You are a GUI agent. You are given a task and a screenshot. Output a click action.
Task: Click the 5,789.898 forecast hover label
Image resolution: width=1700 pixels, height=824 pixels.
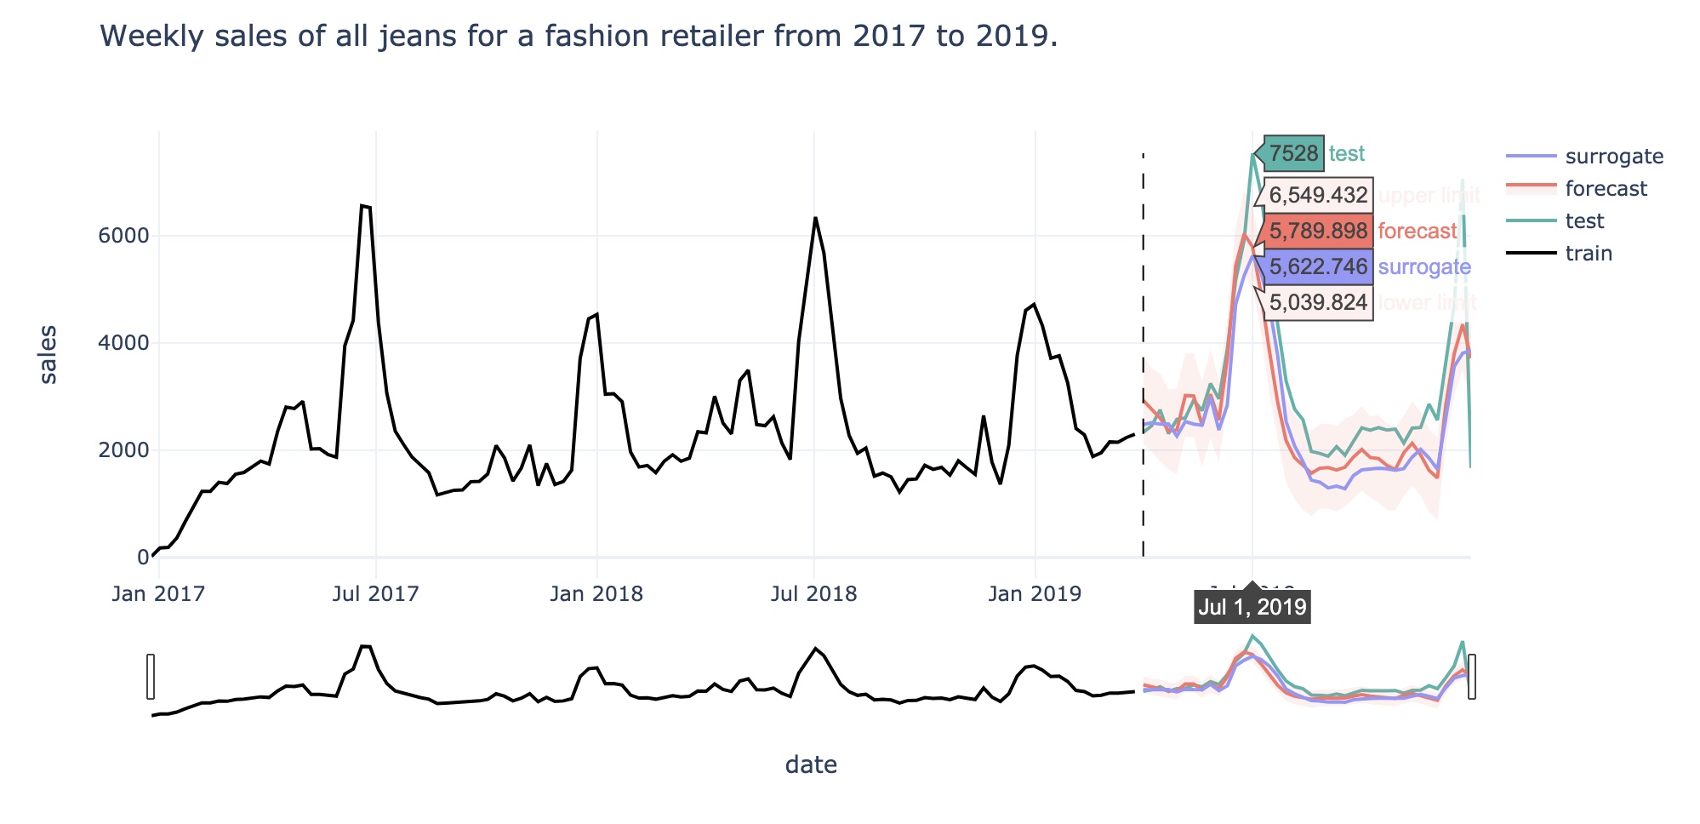pos(1318,232)
